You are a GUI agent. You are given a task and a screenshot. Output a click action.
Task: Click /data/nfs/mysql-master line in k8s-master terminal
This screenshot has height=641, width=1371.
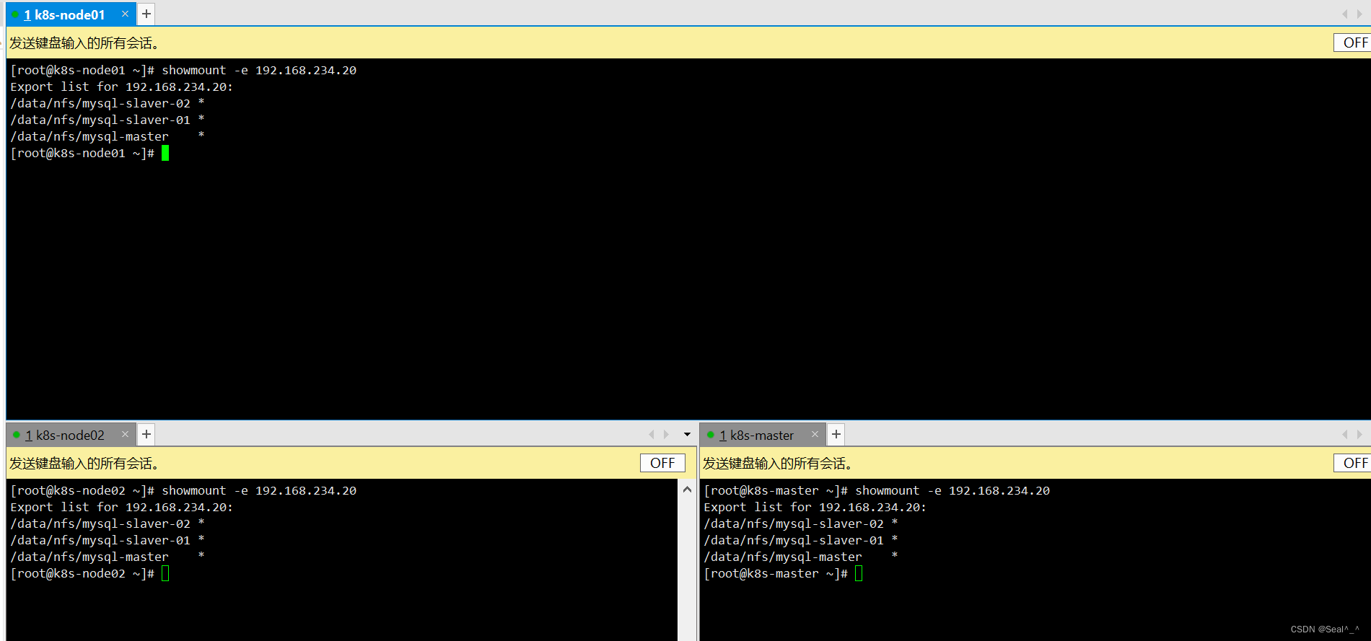(x=801, y=557)
